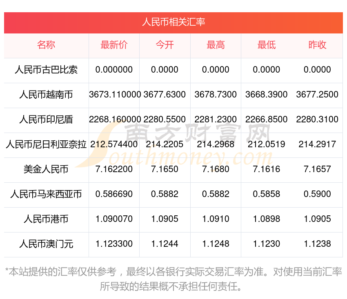
Task: Click the disclaimer line 所导致的结果概不承担任何责任
Action: [171, 287]
